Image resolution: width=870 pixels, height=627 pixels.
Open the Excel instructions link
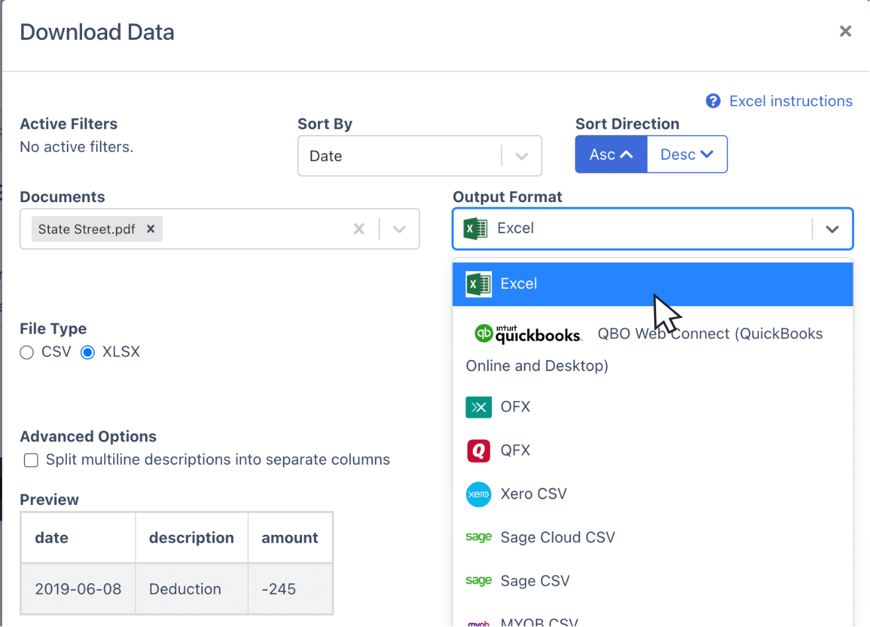791,101
